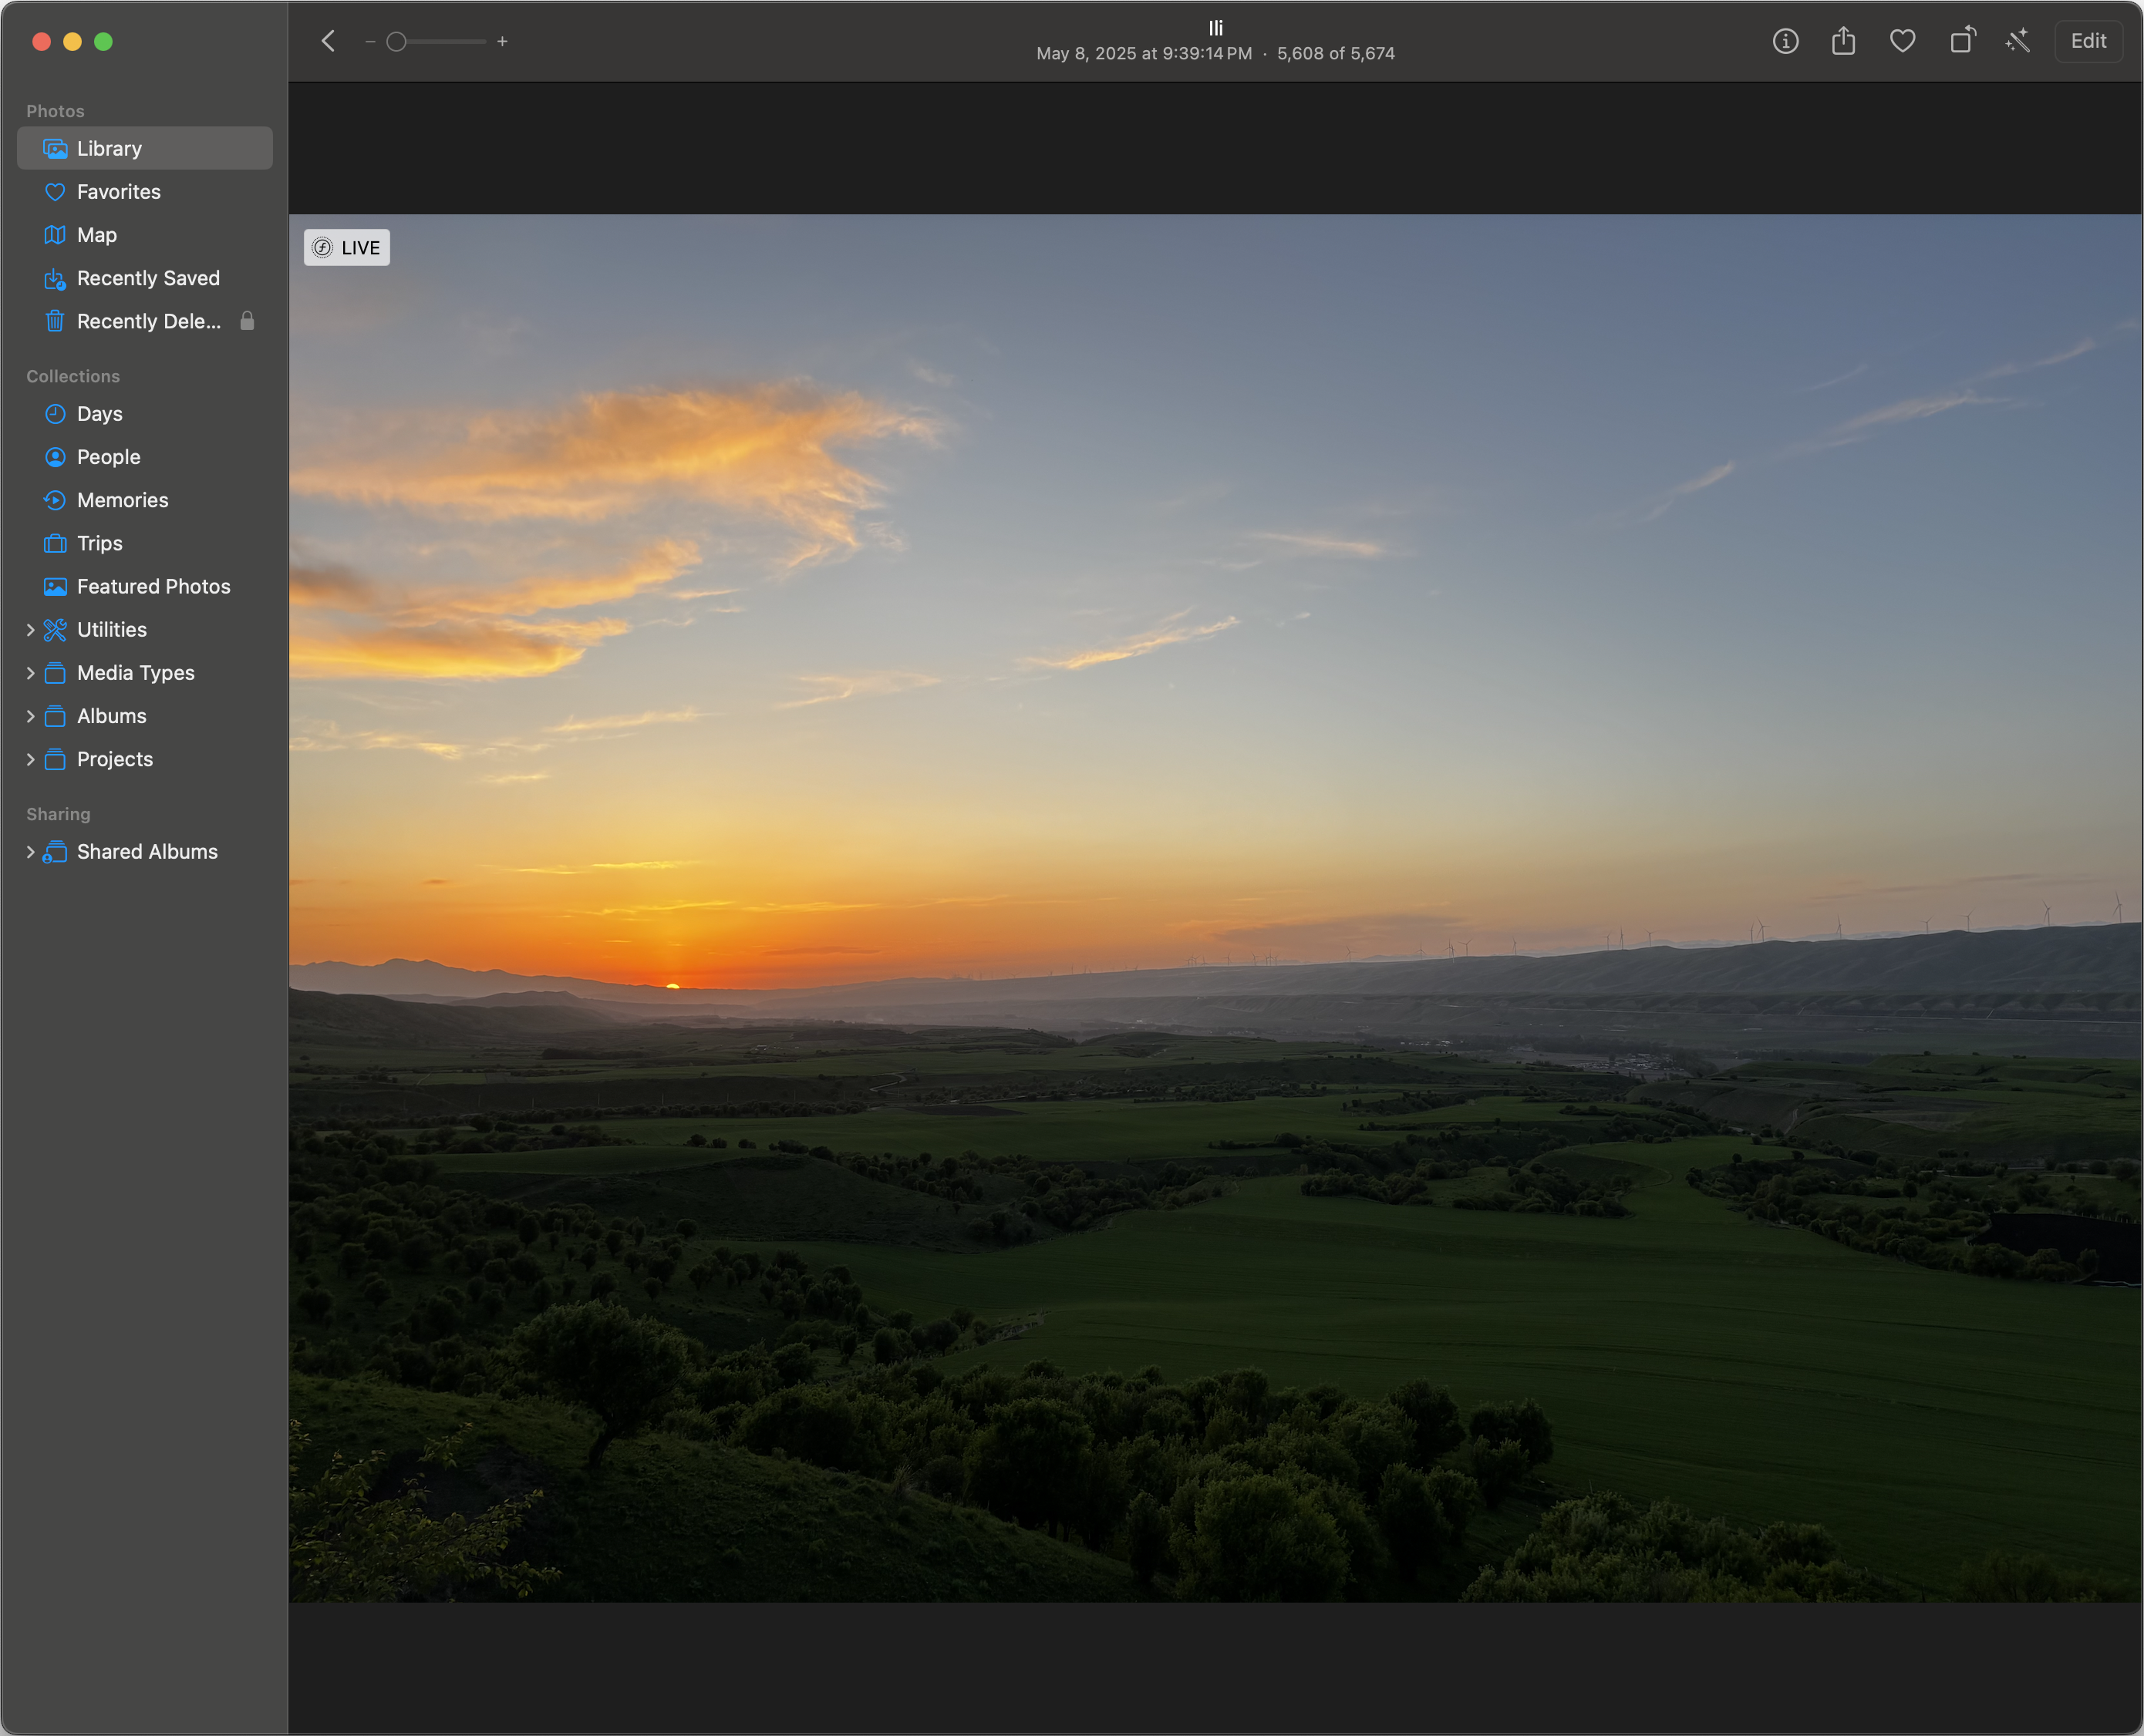Screen dimensions: 2144x1736
Task: Expand the Media Types group
Action: click(x=30, y=673)
